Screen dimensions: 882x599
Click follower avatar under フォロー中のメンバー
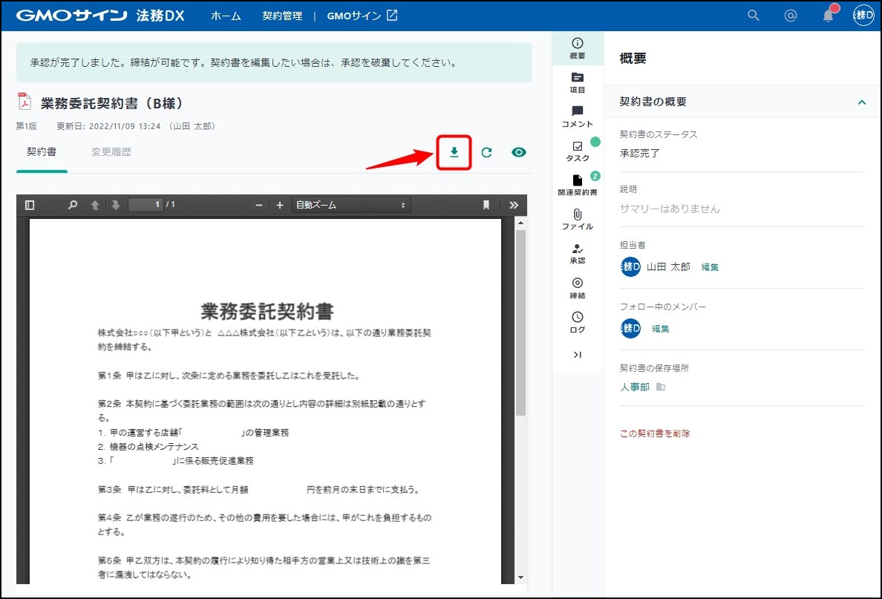(x=630, y=328)
